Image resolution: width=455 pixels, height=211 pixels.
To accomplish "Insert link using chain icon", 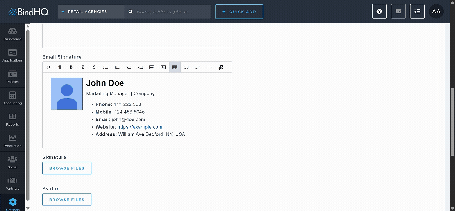I will click(186, 67).
